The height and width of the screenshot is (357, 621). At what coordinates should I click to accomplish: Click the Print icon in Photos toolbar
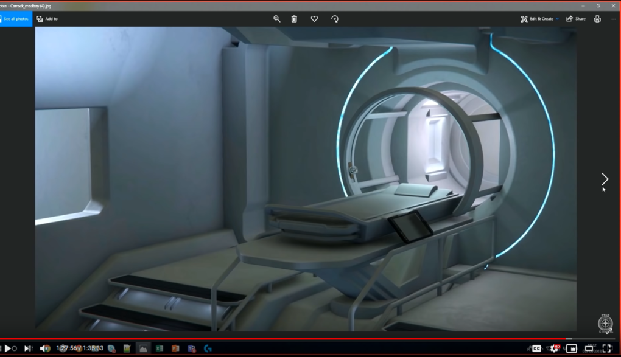597,19
